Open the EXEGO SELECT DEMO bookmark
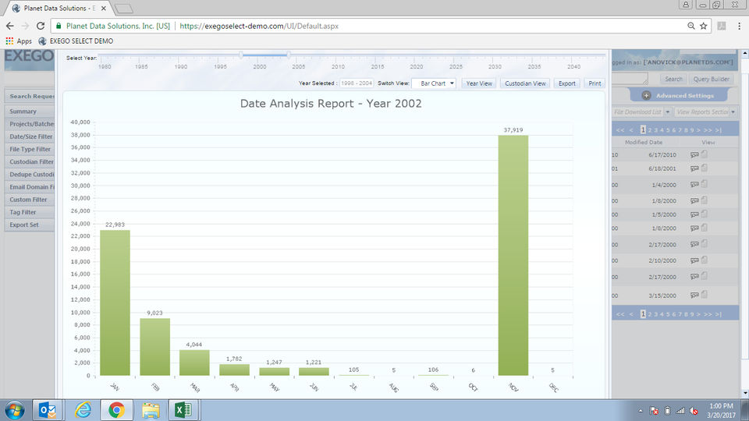The width and height of the screenshot is (749, 421). [x=76, y=41]
